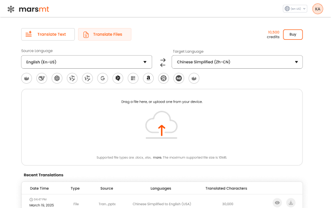This screenshot has height=208, width=331.
Task: Click the 'more' supported file types link
Action: 157,158
